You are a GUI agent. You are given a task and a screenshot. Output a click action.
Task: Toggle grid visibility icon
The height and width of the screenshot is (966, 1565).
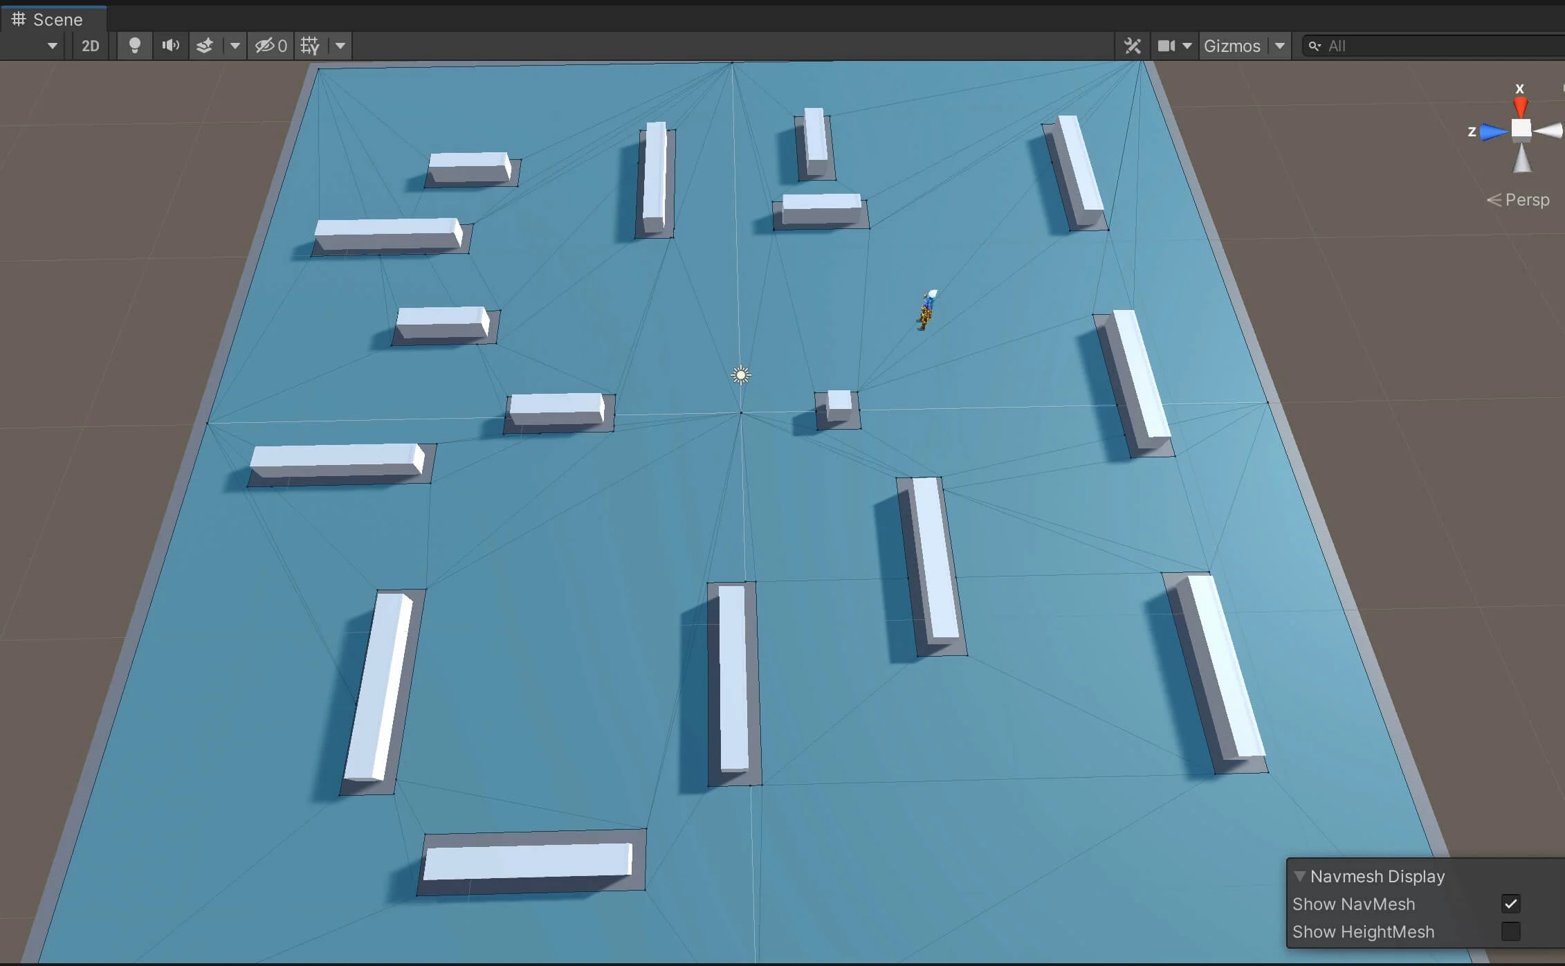coord(310,46)
